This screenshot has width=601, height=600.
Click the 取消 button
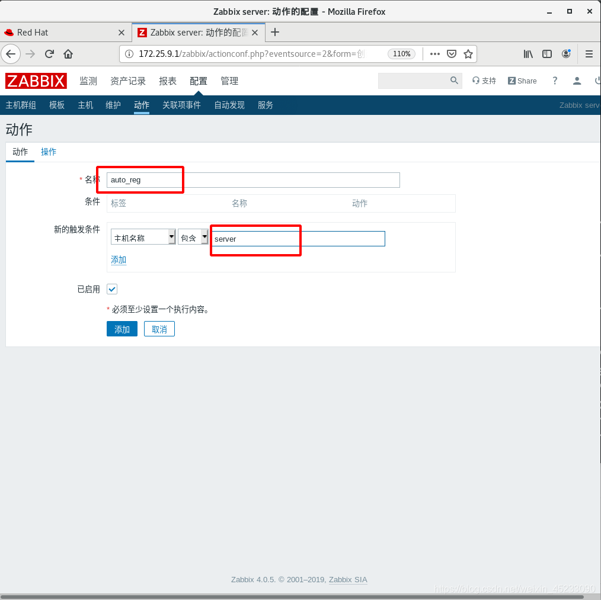pos(159,329)
